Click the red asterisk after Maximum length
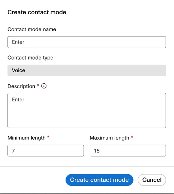Image resolution: width=174 pixels, height=194 pixels. pos(132,137)
